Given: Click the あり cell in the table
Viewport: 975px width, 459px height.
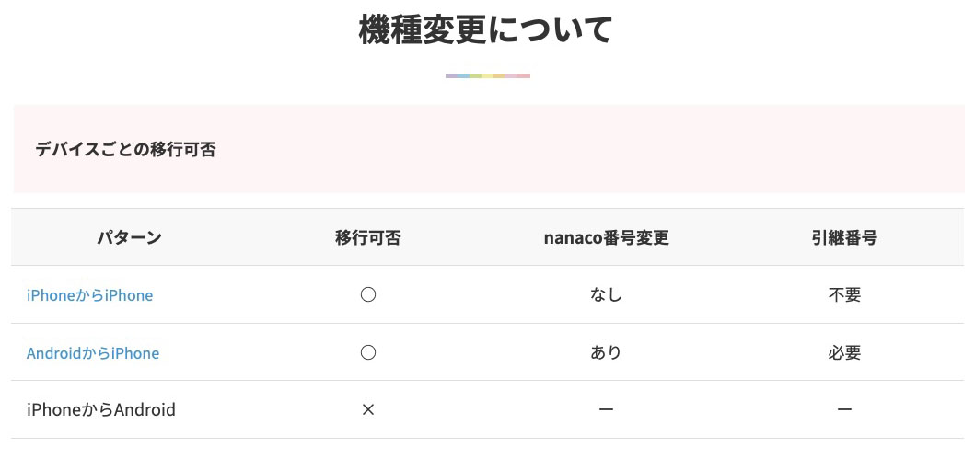Looking at the screenshot, I should tap(606, 353).
